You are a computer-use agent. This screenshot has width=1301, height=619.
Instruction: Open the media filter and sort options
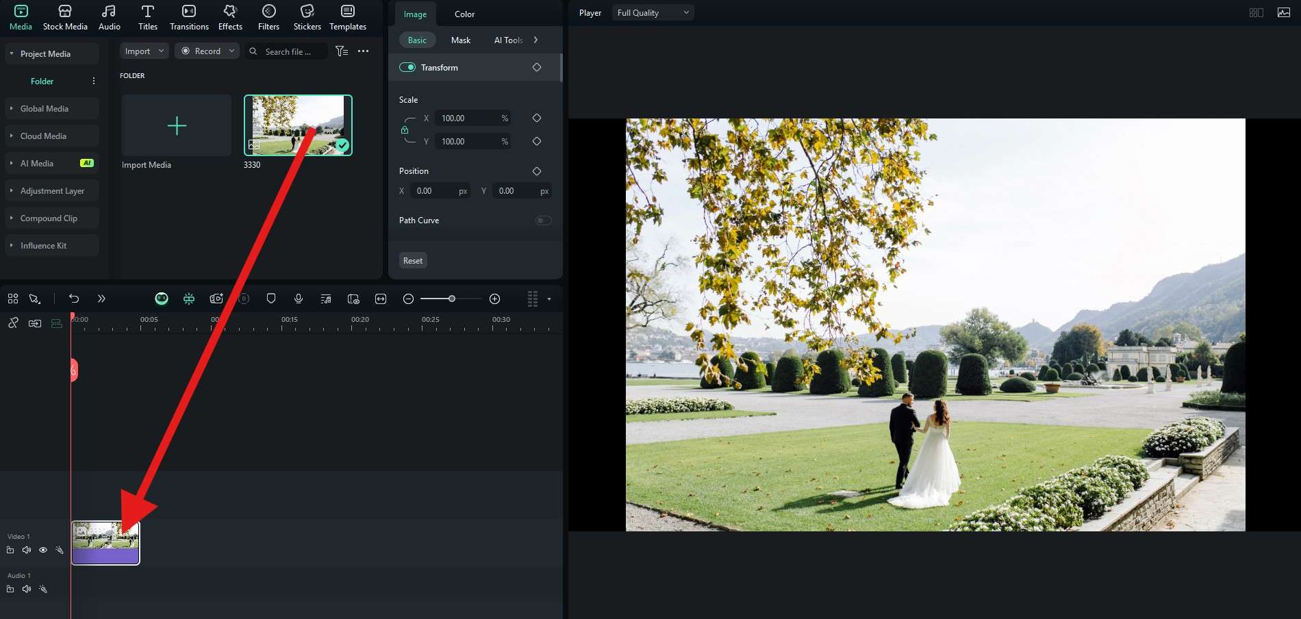(x=342, y=51)
